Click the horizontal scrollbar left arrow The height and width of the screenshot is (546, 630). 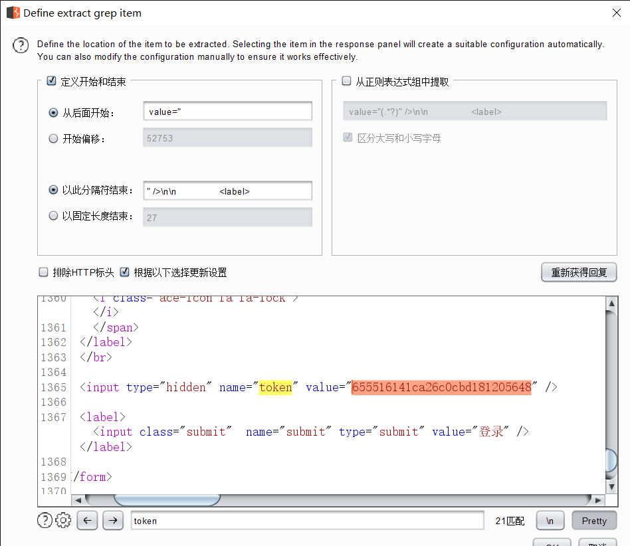pos(78,500)
